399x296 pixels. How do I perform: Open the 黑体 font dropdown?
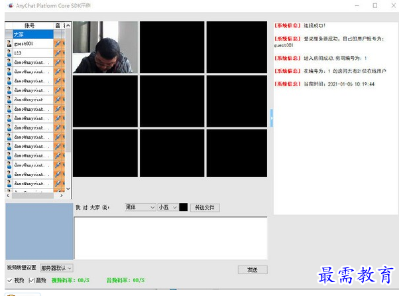[139, 208]
